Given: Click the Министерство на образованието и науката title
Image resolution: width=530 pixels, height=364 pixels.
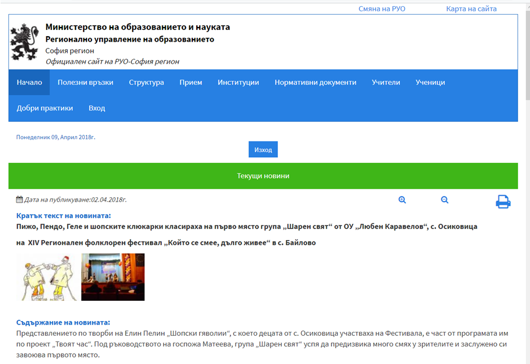Looking at the screenshot, I should (138, 27).
